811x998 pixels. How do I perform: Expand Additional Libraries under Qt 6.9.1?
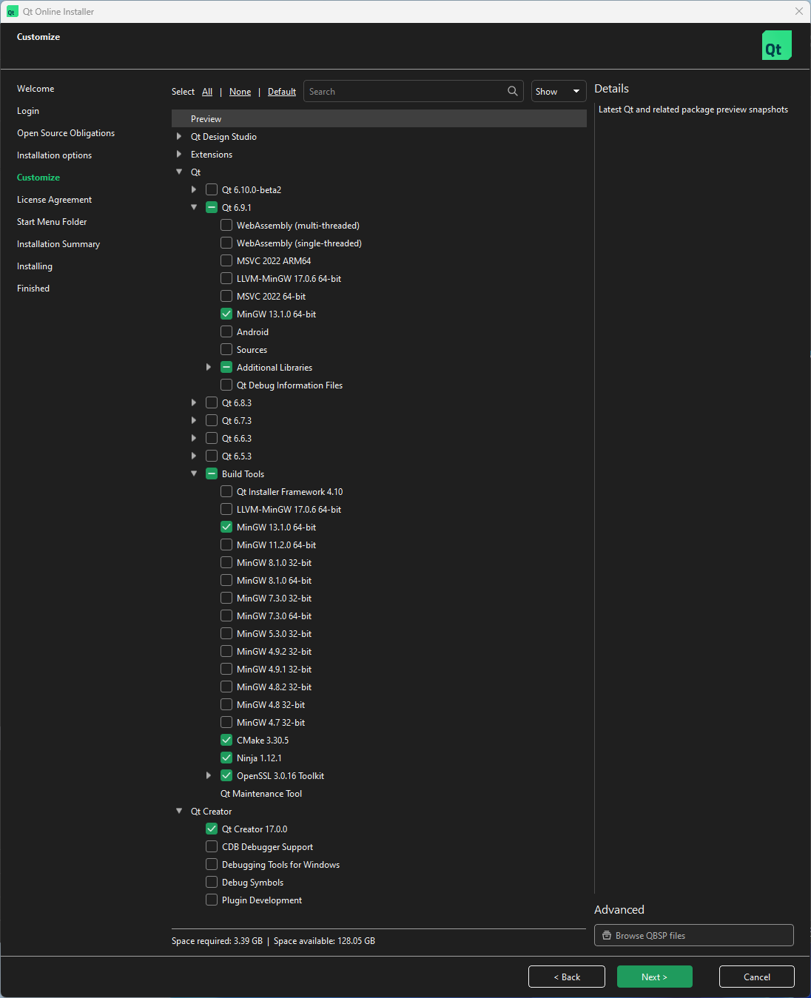pyautogui.click(x=209, y=368)
